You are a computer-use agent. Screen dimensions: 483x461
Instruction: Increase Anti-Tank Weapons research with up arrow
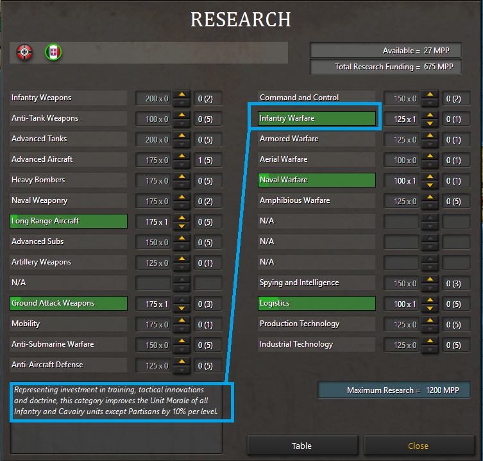(x=182, y=115)
